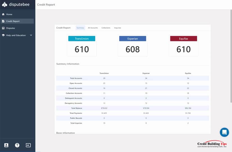The width and height of the screenshot is (232, 152).
Task: Click the Total Inquiries row label
Action: (76, 123)
